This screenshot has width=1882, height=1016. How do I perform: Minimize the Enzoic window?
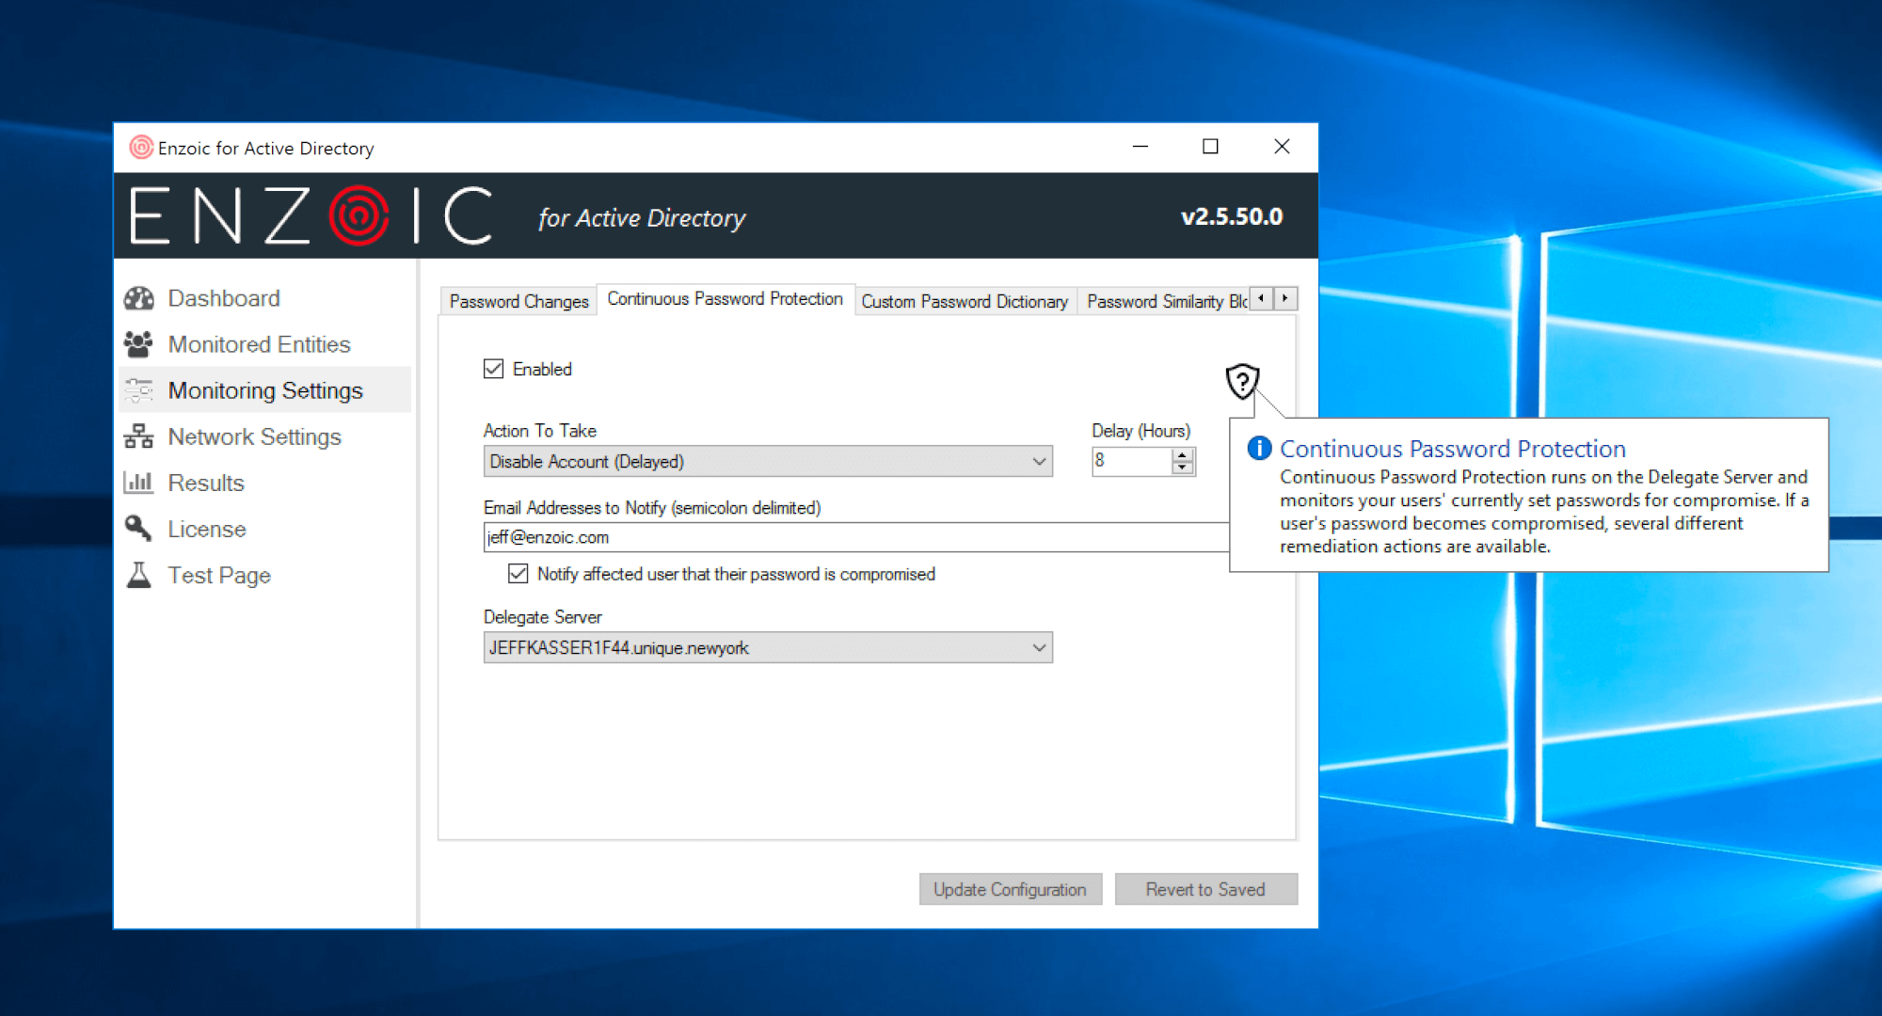point(1140,147)
